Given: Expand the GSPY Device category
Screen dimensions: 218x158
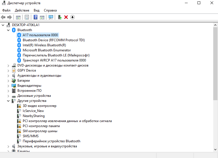Looking at the screenshot, I should click(8, 71).
